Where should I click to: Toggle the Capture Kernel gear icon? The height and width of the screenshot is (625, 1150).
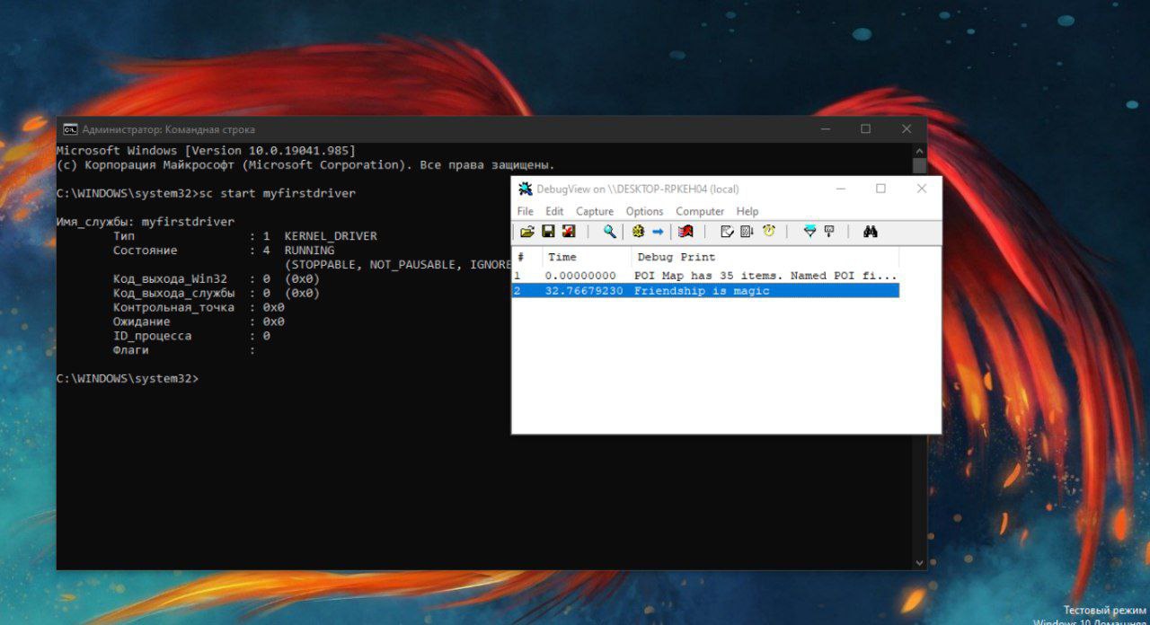(x=638, y=232)
